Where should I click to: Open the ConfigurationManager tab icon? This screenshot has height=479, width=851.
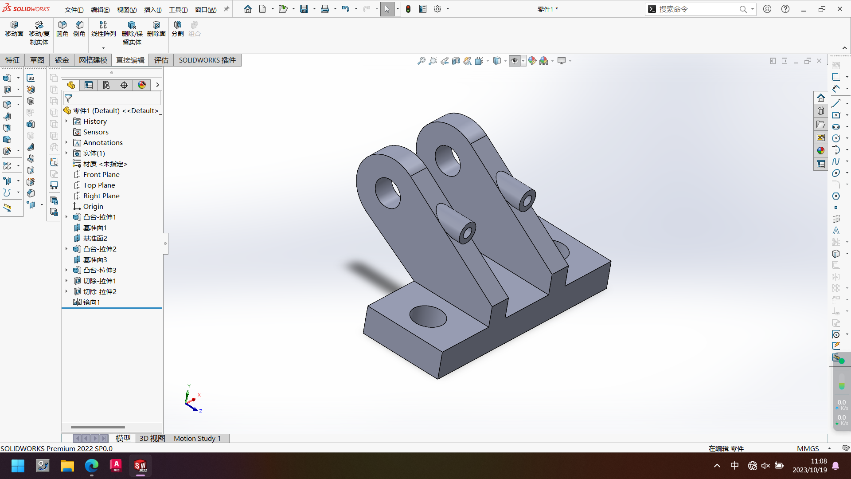106,85
